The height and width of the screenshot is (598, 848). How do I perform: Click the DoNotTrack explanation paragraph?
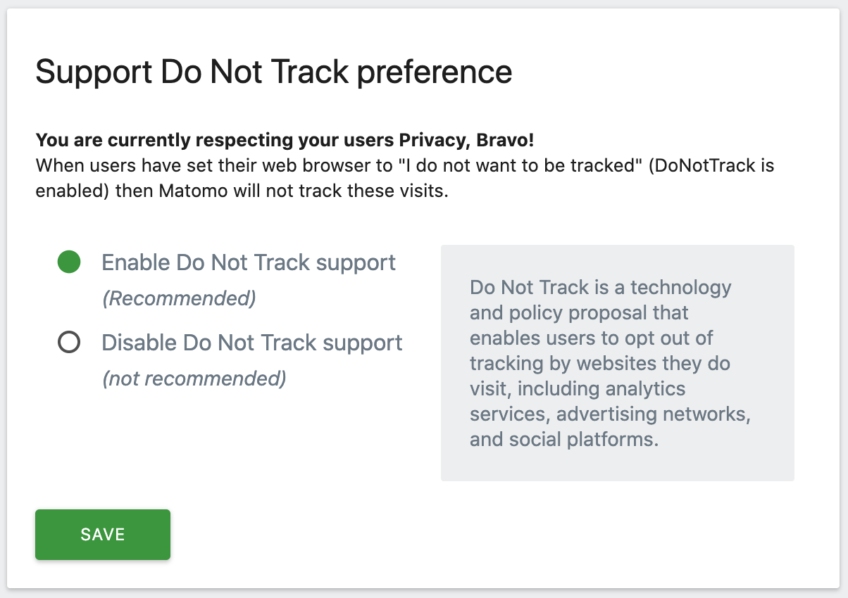405,177
